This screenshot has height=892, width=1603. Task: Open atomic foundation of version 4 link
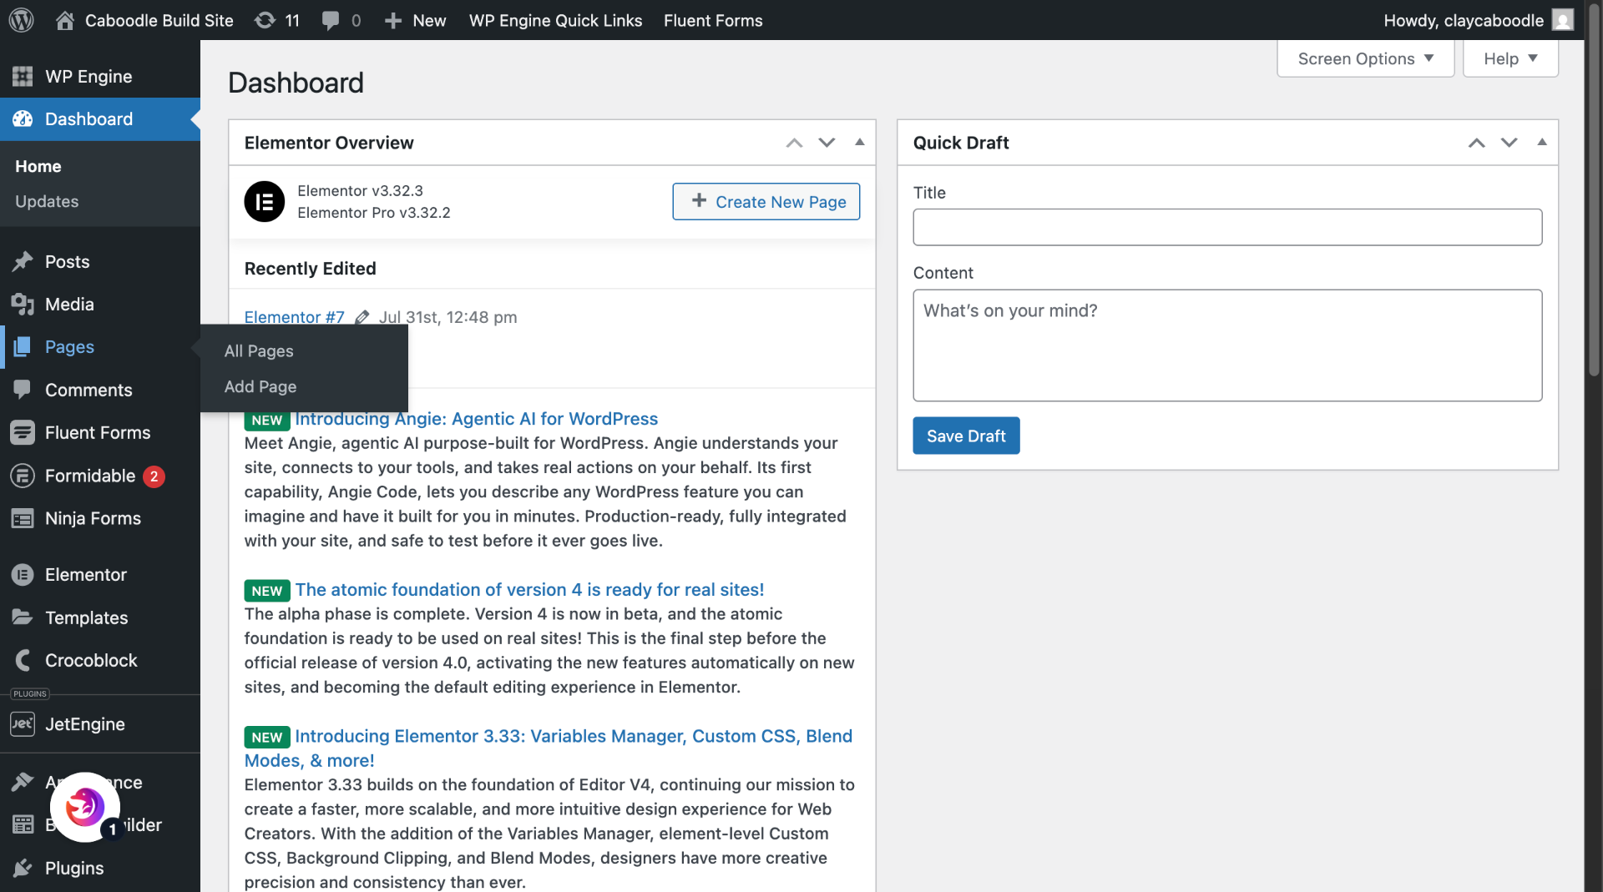[529, 590]
